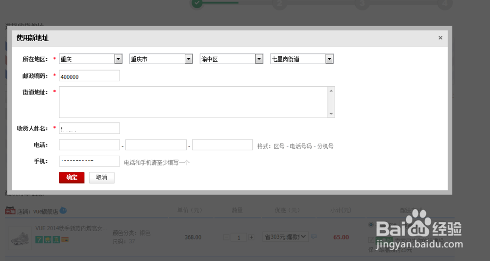Focus the 街道地址 street address text area
The height and width of the screenshot is (261, 490).
(197, 102)
